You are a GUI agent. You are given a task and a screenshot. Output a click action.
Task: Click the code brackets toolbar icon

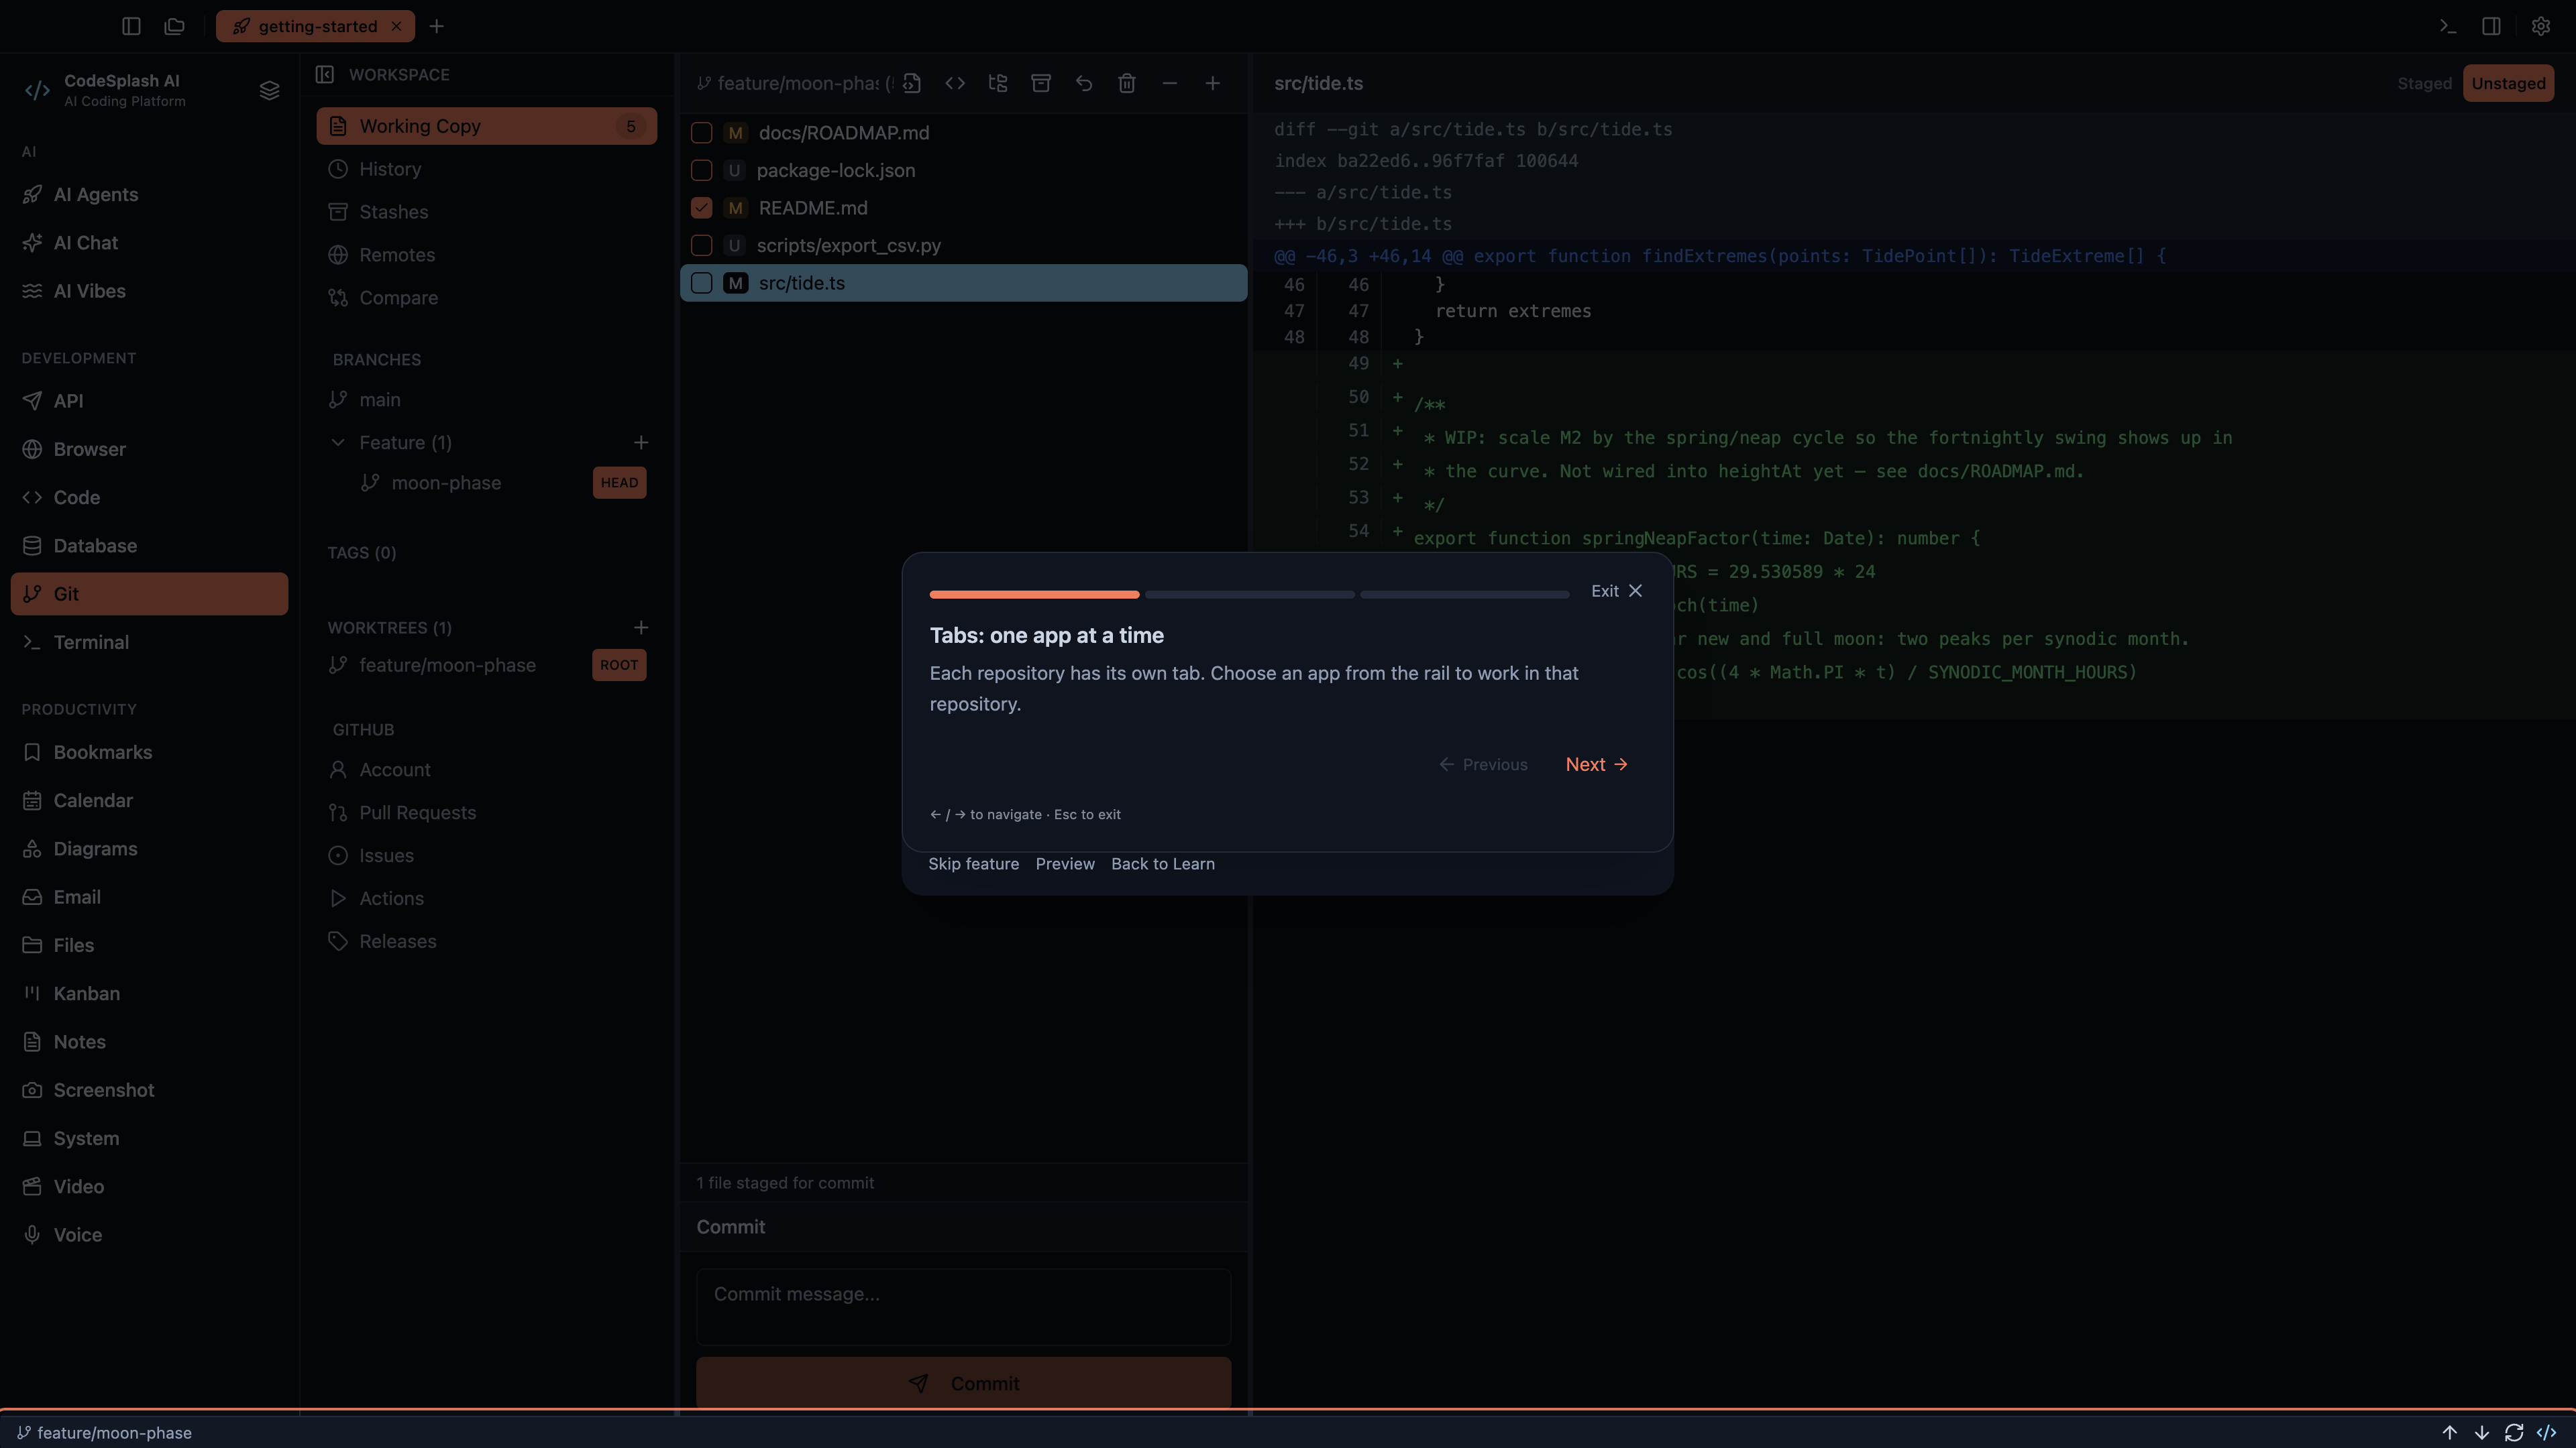pyautogui.click(x=955, y=83)
